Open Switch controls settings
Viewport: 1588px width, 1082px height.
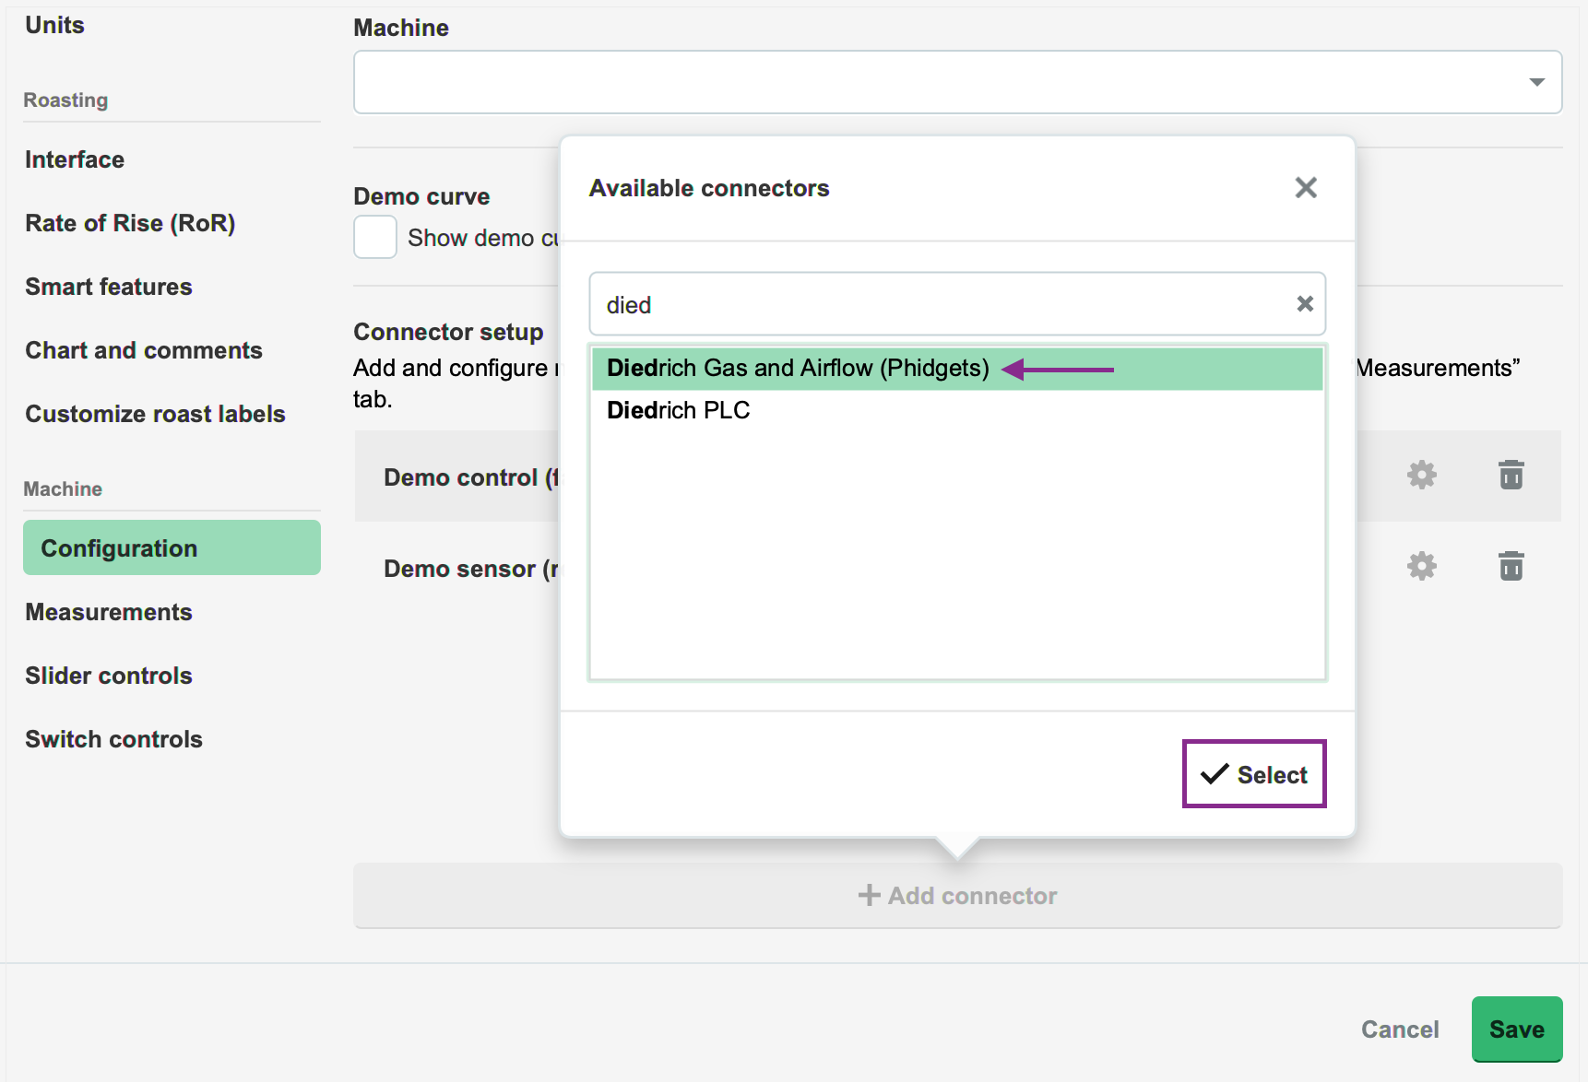(113, 739)
